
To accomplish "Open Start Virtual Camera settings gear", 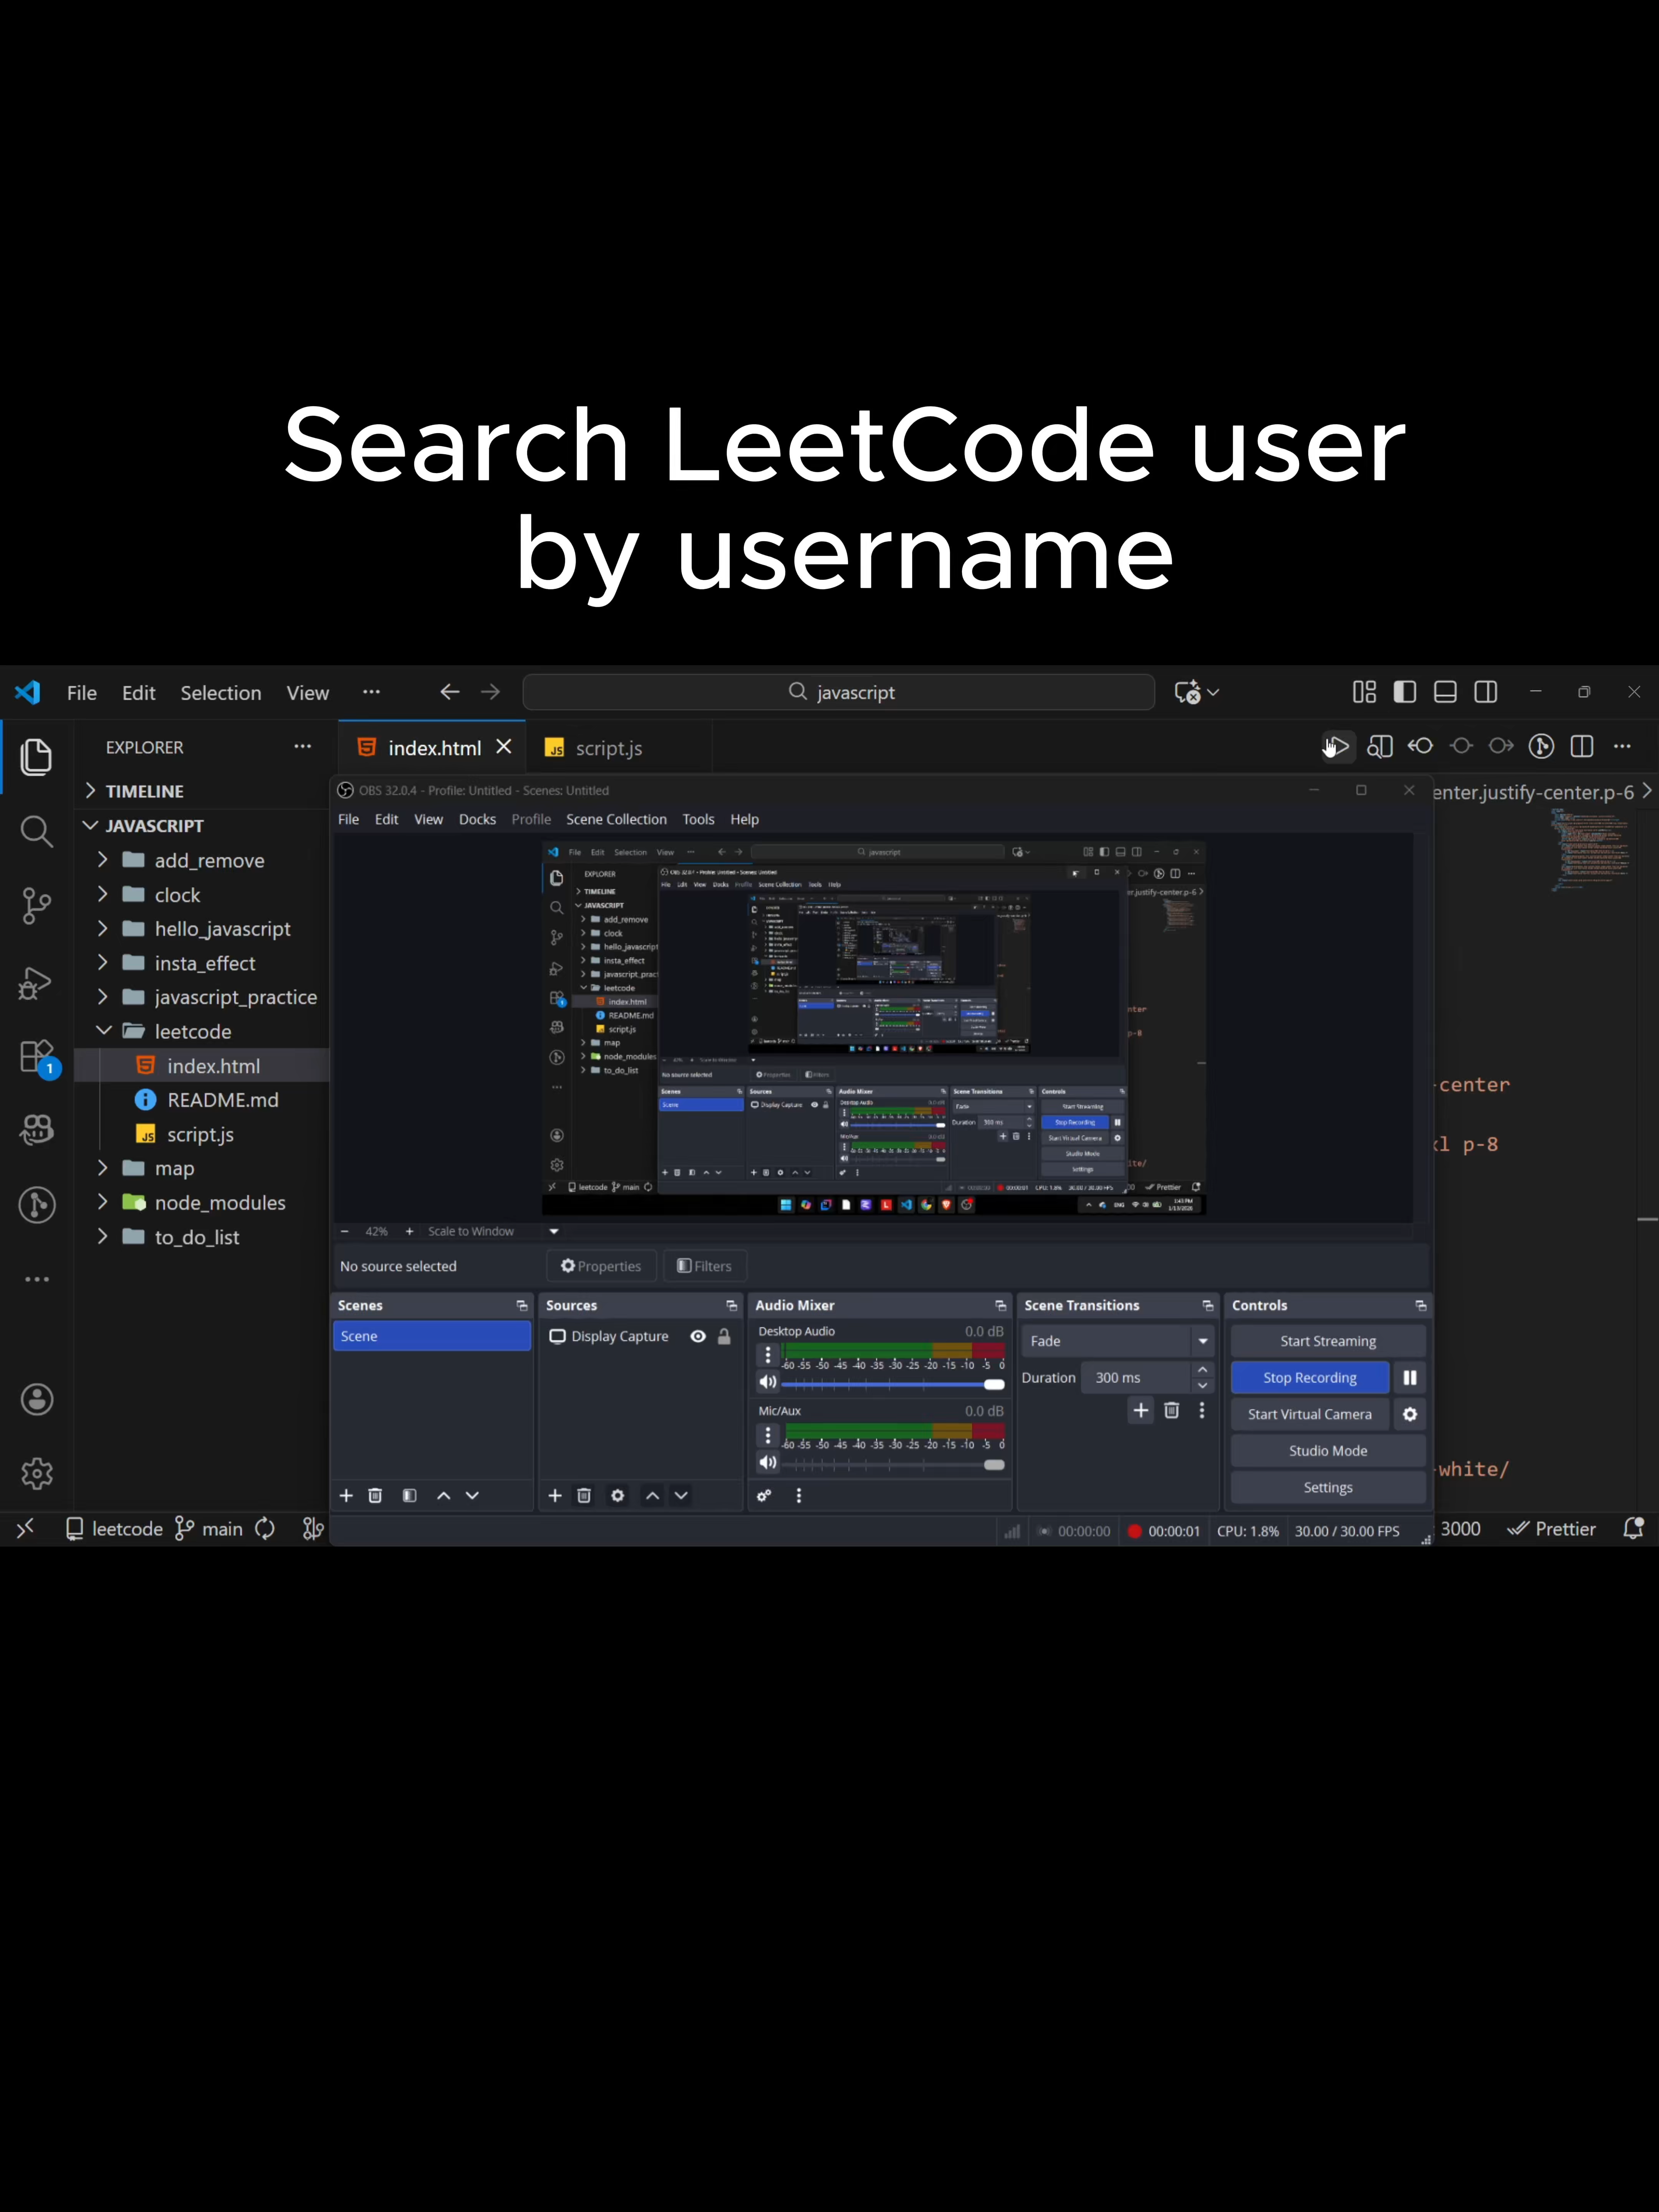I will pos(1410,1414).
